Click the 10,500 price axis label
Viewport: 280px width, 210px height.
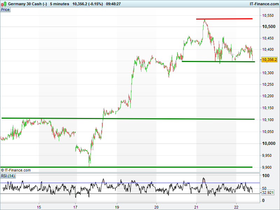pos(268,27)
